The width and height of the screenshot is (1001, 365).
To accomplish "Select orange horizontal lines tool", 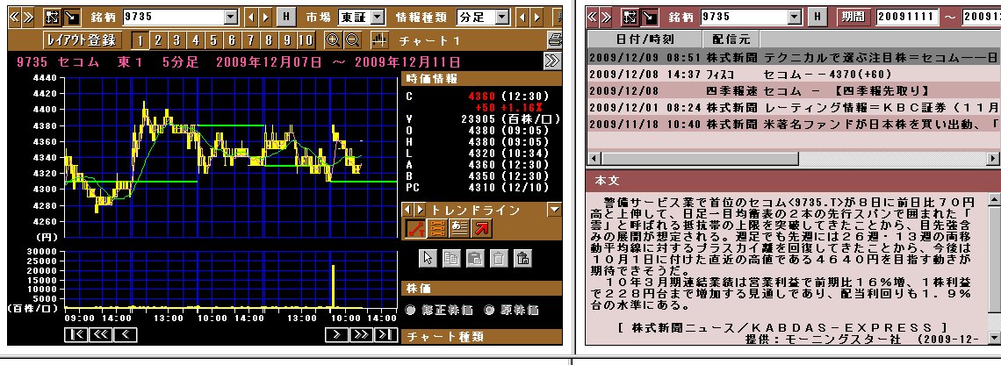I will 437,228.
